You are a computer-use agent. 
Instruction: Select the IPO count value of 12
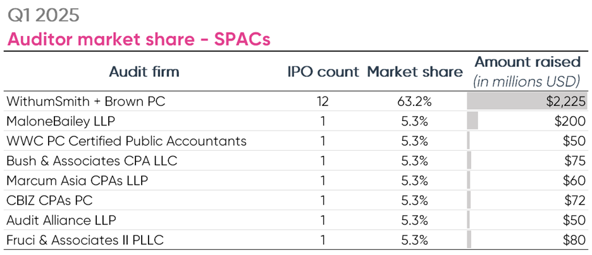click(x=323, y=101)
